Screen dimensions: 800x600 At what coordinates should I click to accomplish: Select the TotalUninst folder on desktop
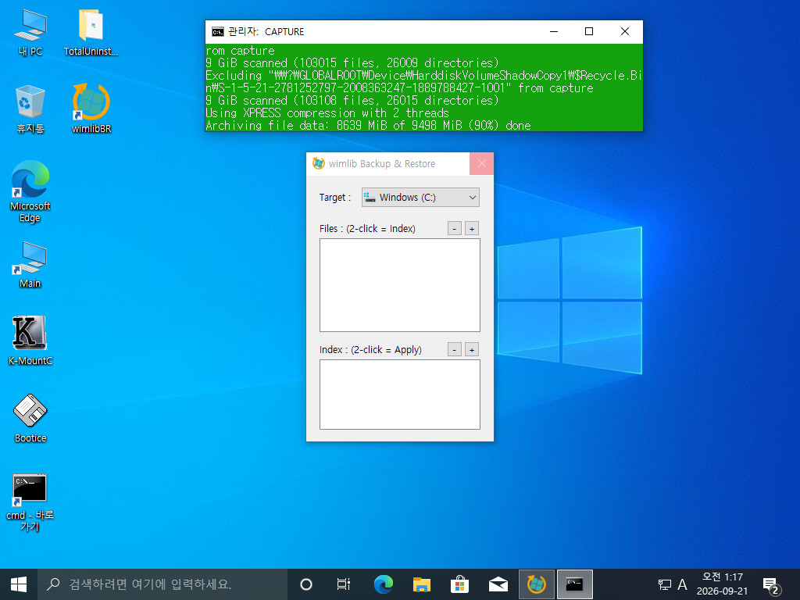tap(91, 31)
